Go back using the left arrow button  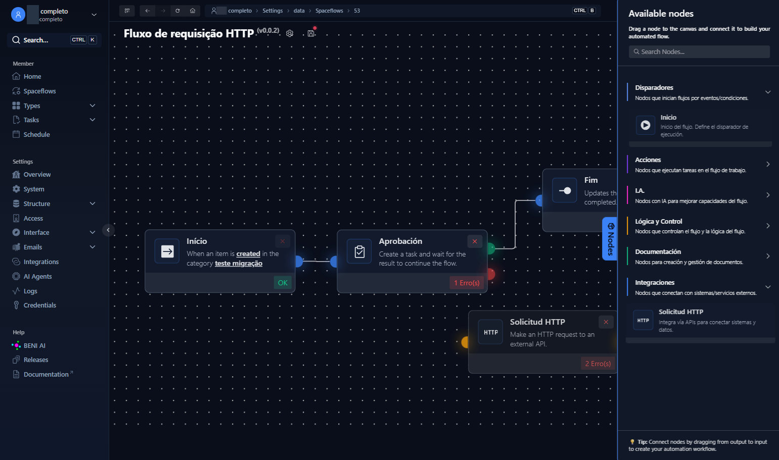148,11
